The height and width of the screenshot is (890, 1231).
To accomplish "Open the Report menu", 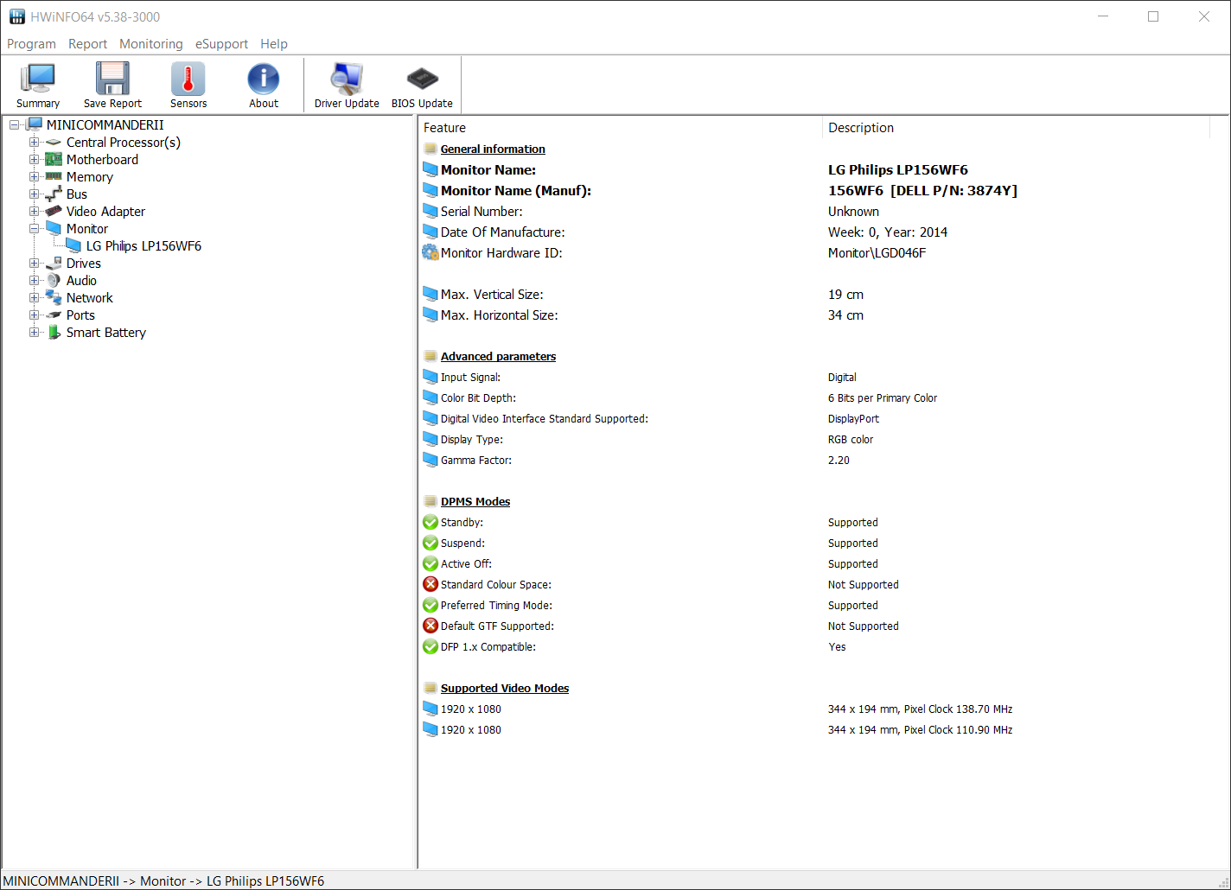I will [87, 44].
